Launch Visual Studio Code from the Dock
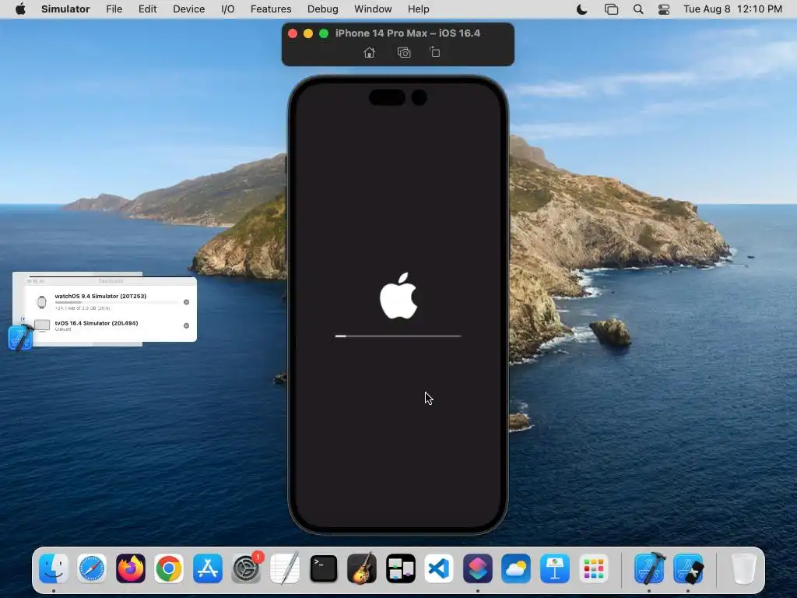 (x=439, y=568)
